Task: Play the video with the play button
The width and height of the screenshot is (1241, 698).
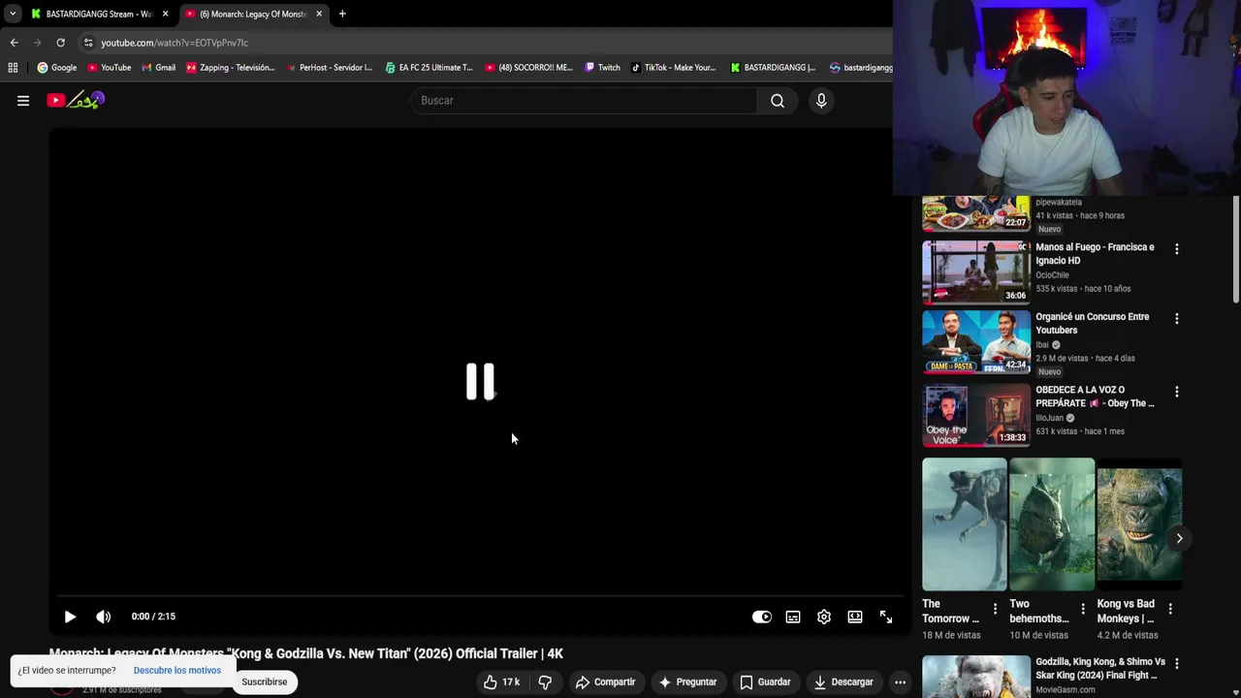Action: 70,617
